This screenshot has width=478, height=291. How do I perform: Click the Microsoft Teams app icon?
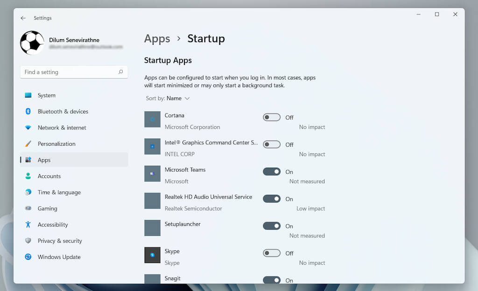pos(152,173)
